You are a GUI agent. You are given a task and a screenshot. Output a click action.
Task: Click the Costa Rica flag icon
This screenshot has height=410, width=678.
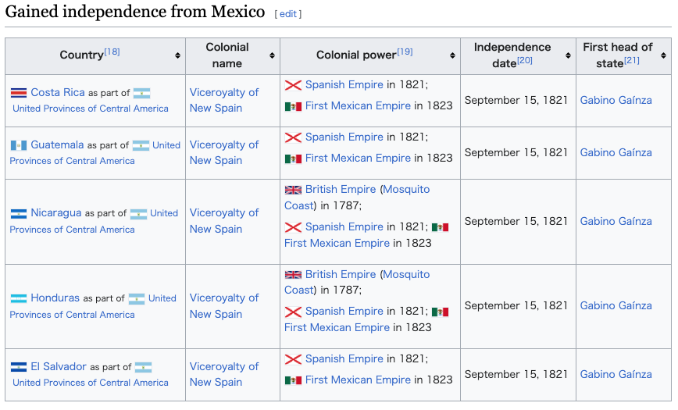tap(19, 93)
